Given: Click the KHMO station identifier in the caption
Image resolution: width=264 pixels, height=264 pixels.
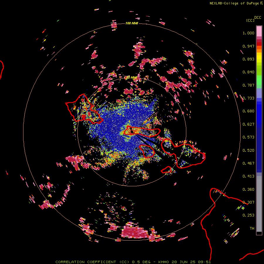Looking at the screenshot, I should (x=164, y=262).
